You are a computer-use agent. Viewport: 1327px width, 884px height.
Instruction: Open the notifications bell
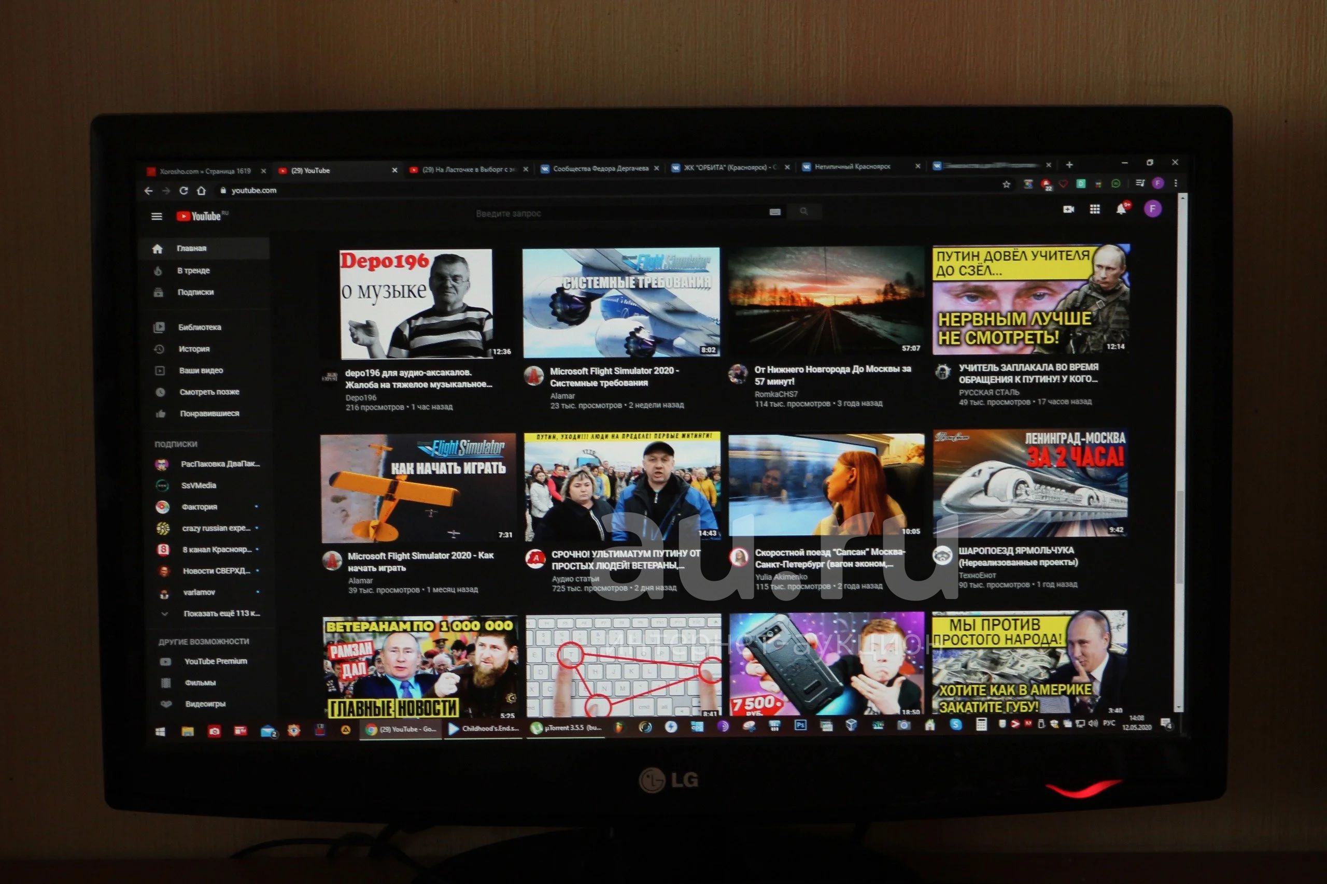click(x=1121, y=209)
